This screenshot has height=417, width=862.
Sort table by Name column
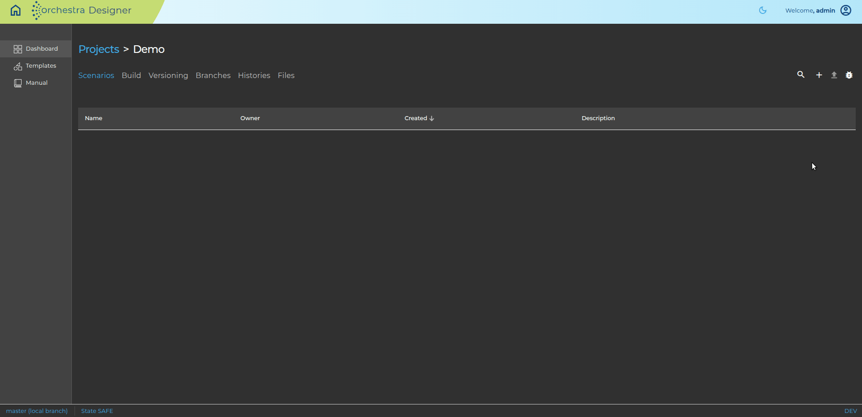coord(93,118)
